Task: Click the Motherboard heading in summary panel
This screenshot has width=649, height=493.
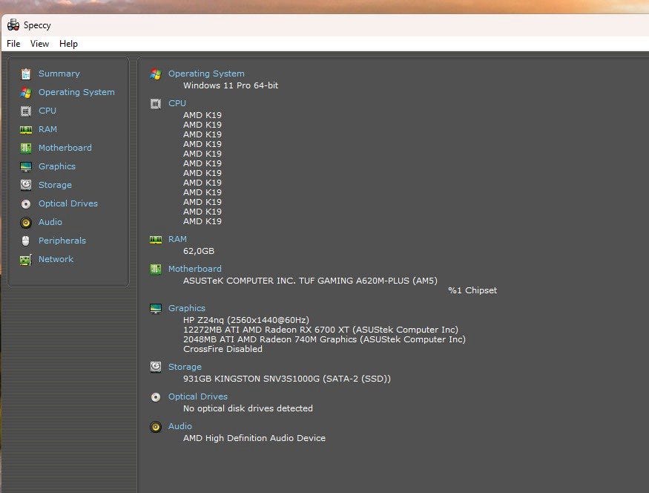Action: tap(194, 269)
